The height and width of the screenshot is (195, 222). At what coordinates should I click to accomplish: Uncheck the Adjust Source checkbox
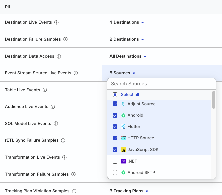click(115, 104)
